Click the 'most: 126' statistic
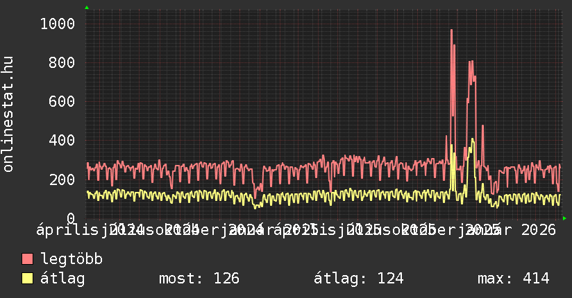 pos(199,279)
